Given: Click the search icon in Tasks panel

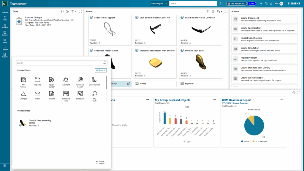Looking at the screenshot, I should tap(62, 11).
